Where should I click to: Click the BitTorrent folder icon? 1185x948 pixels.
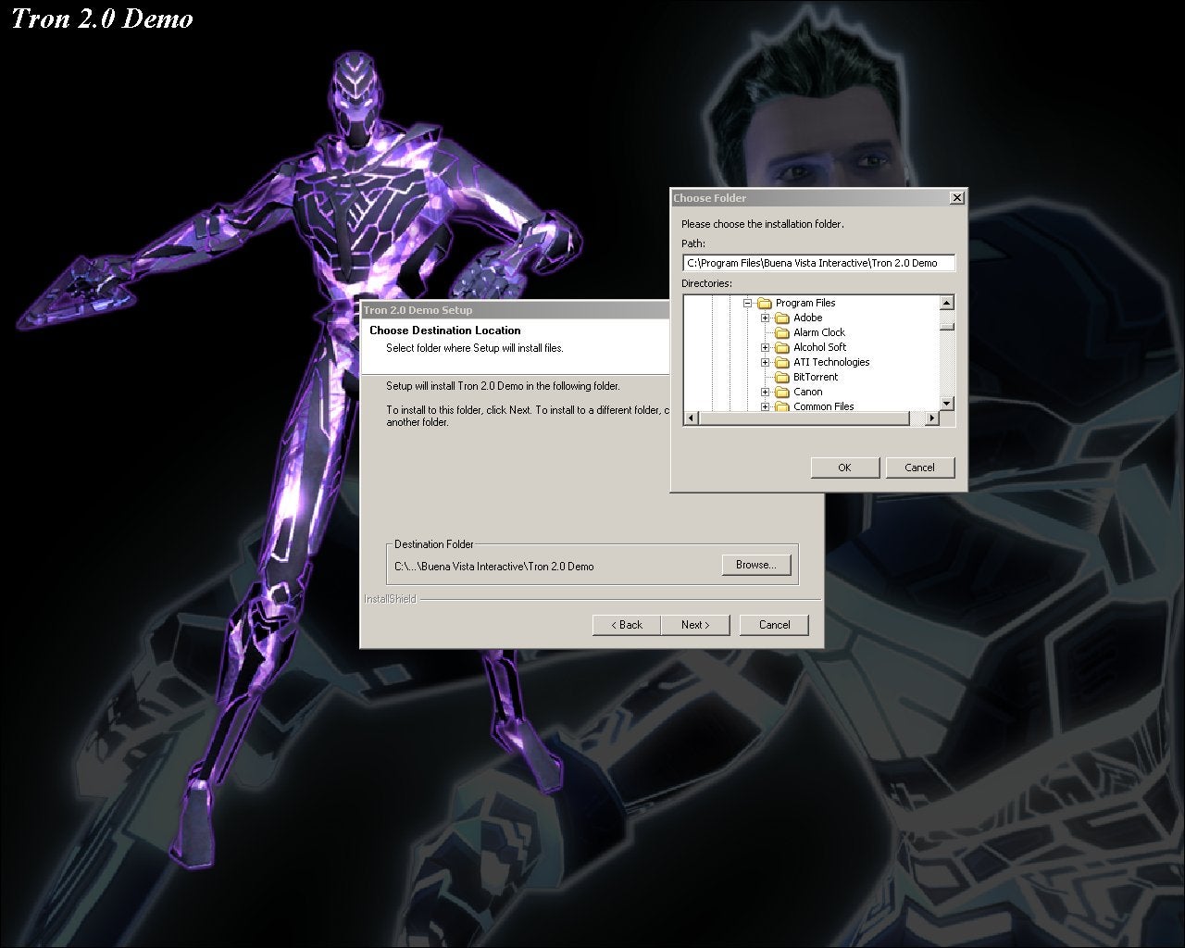tap(781, 377)
